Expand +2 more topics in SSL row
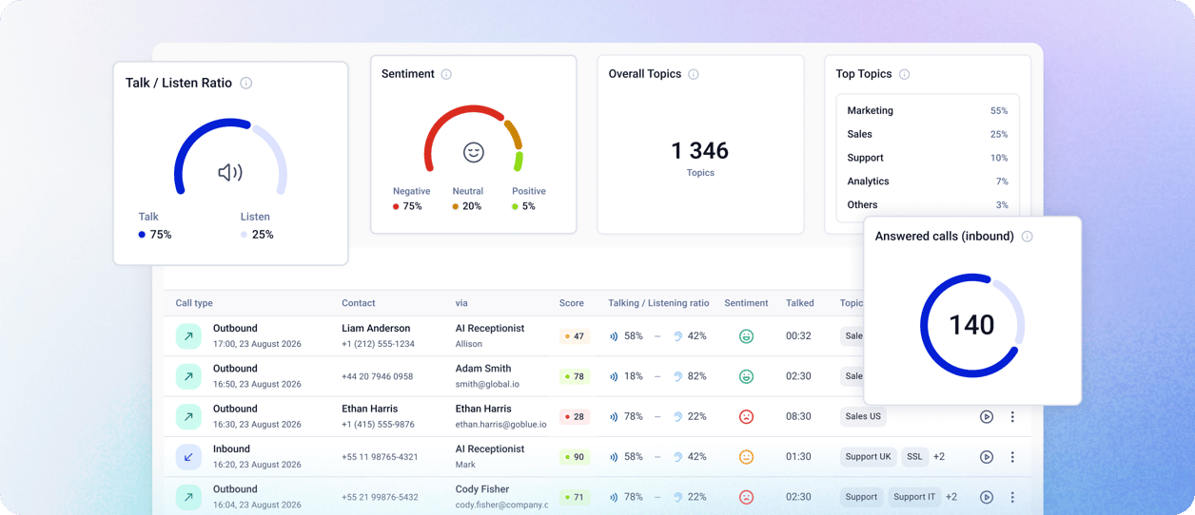Viewport: 1195px width, 515px height. coord(939,457)
